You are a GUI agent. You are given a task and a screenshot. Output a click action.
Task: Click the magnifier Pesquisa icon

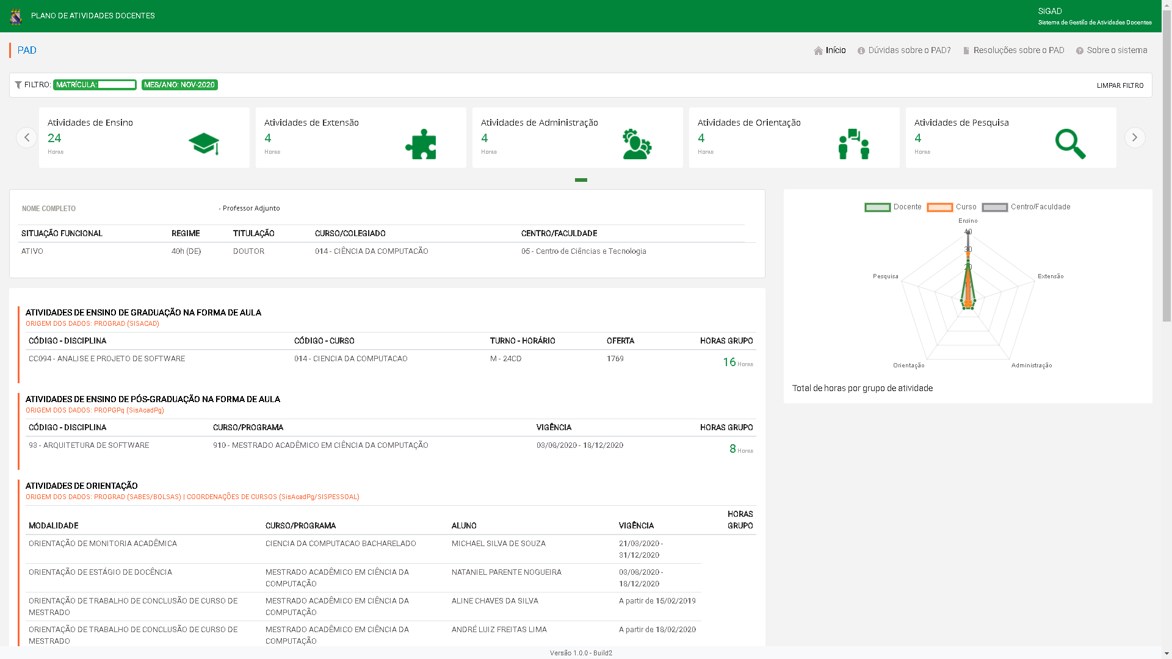pos(1071,144)
